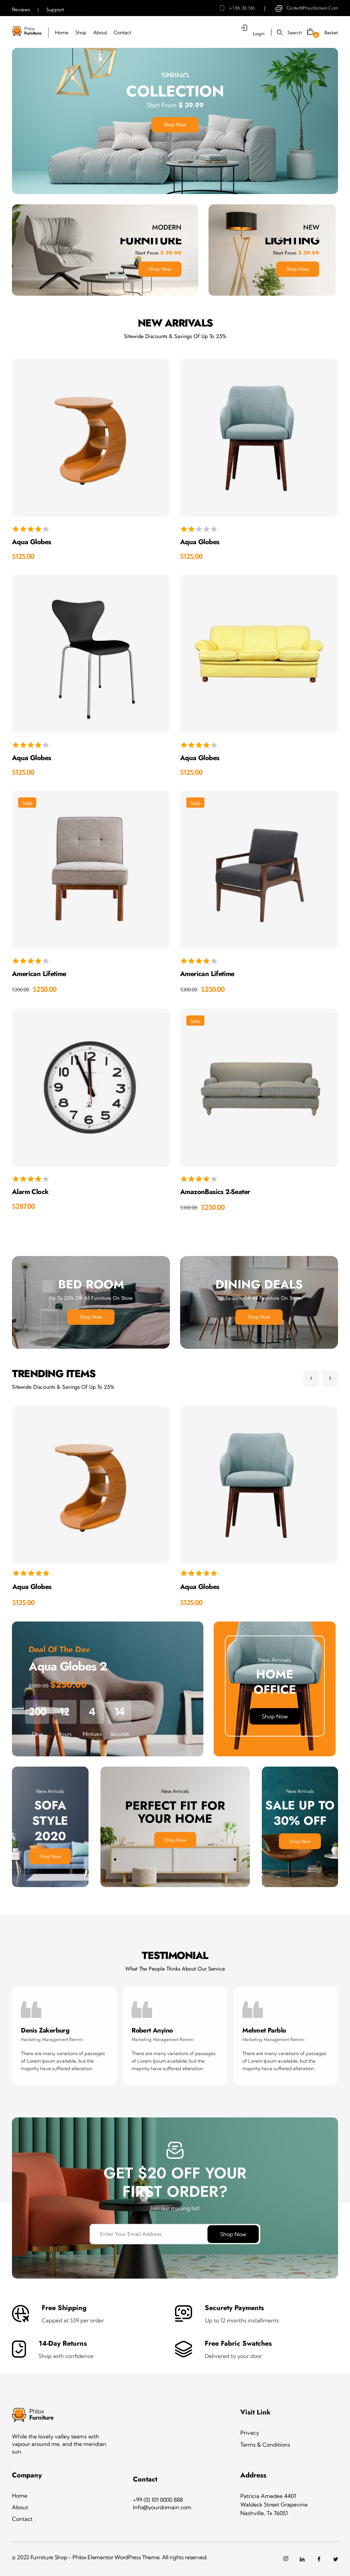Open the About menu item in header
Screen dimensions: 350x2576
coord(100,32)
